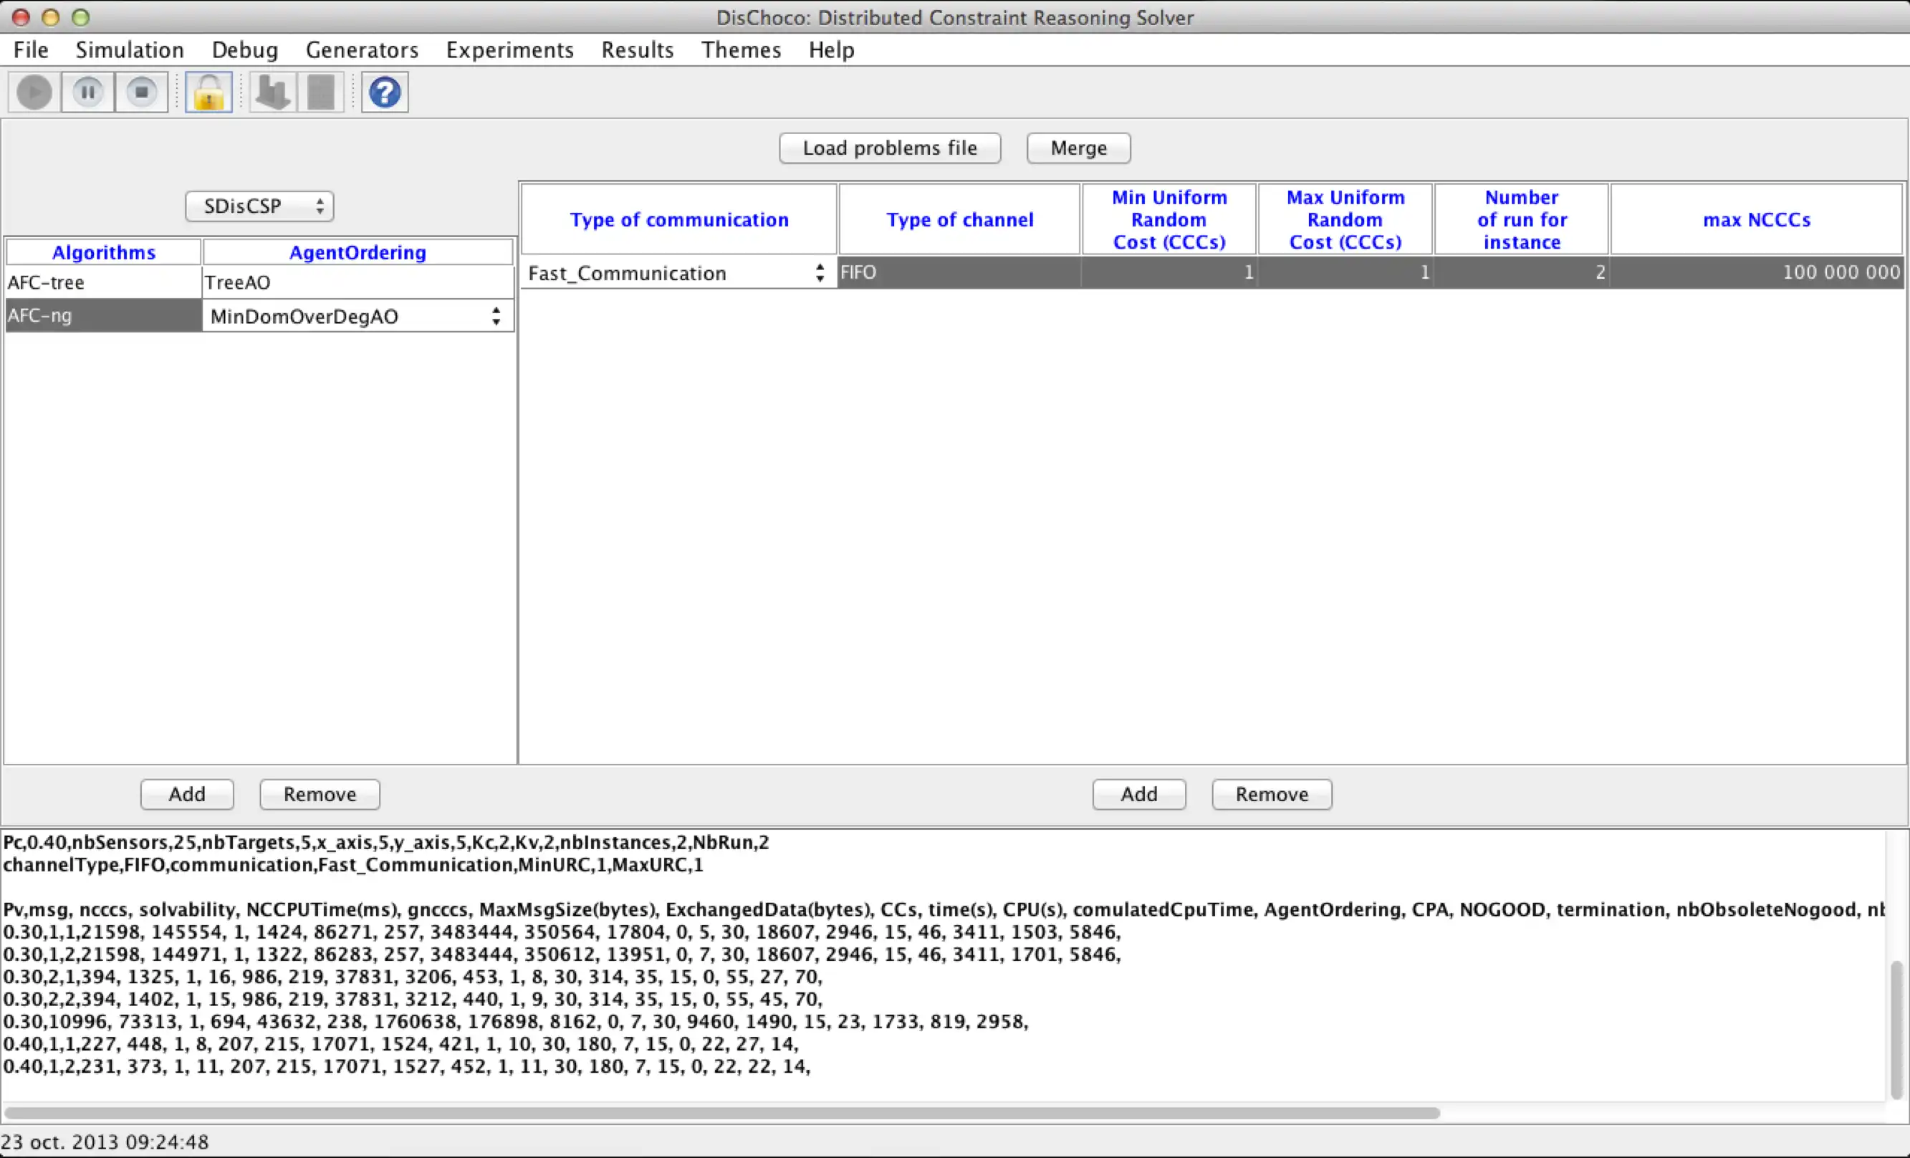1910x1158 pixels.
Task: Click the Merge button
Action: [x=1079, y=148]
